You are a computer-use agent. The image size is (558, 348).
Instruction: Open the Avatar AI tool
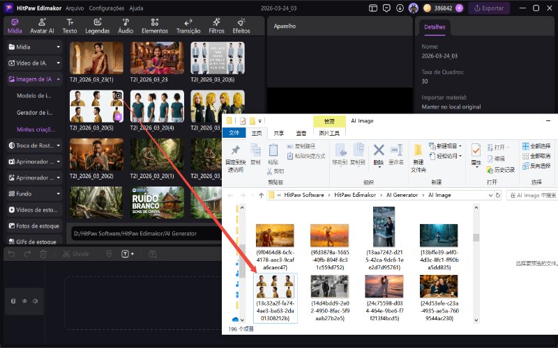tap(43, 26)
